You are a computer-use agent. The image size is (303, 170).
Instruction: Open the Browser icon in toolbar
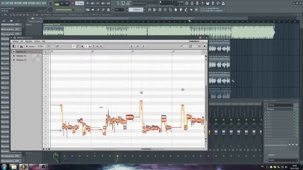point(170,9)
